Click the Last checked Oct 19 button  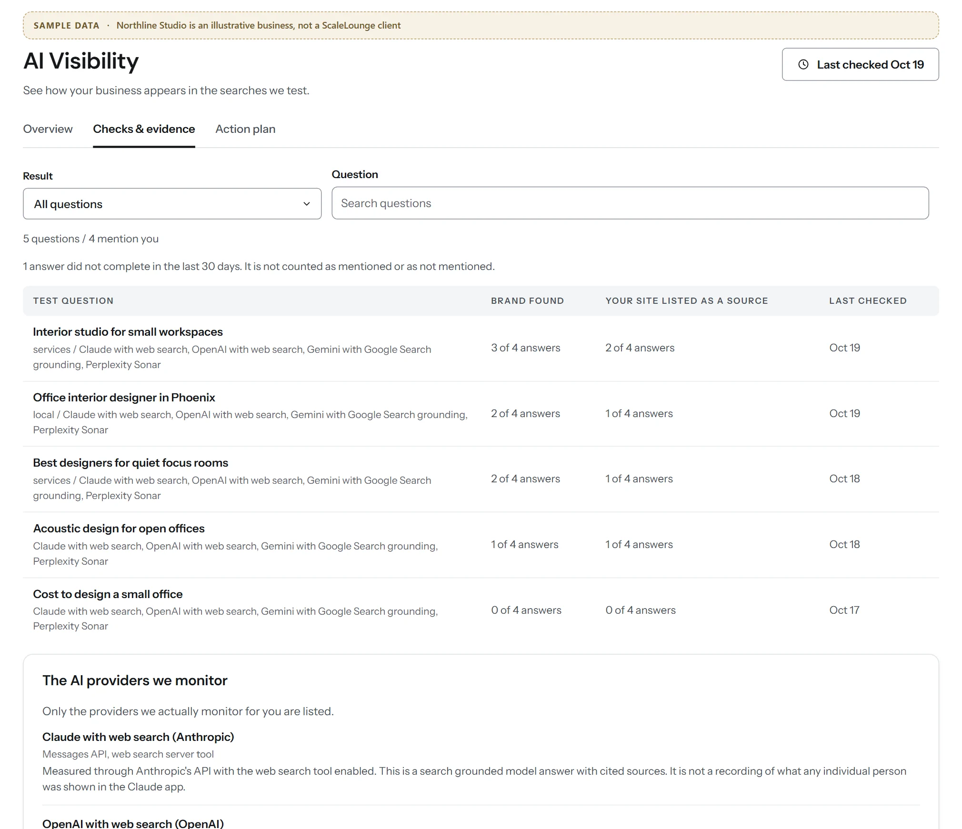click(x=860, y=64)
